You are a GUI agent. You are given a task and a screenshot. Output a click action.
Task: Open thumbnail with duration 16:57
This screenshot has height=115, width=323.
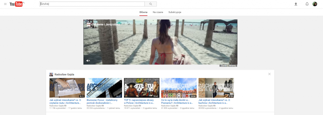pyautogui.click(x=104, y=88)
